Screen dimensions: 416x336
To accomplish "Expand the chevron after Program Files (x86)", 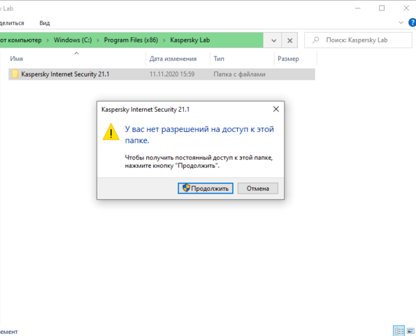I will click(164, 40).
